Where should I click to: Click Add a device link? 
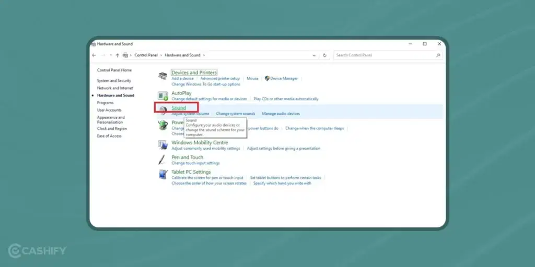click(x=182, y=78)
